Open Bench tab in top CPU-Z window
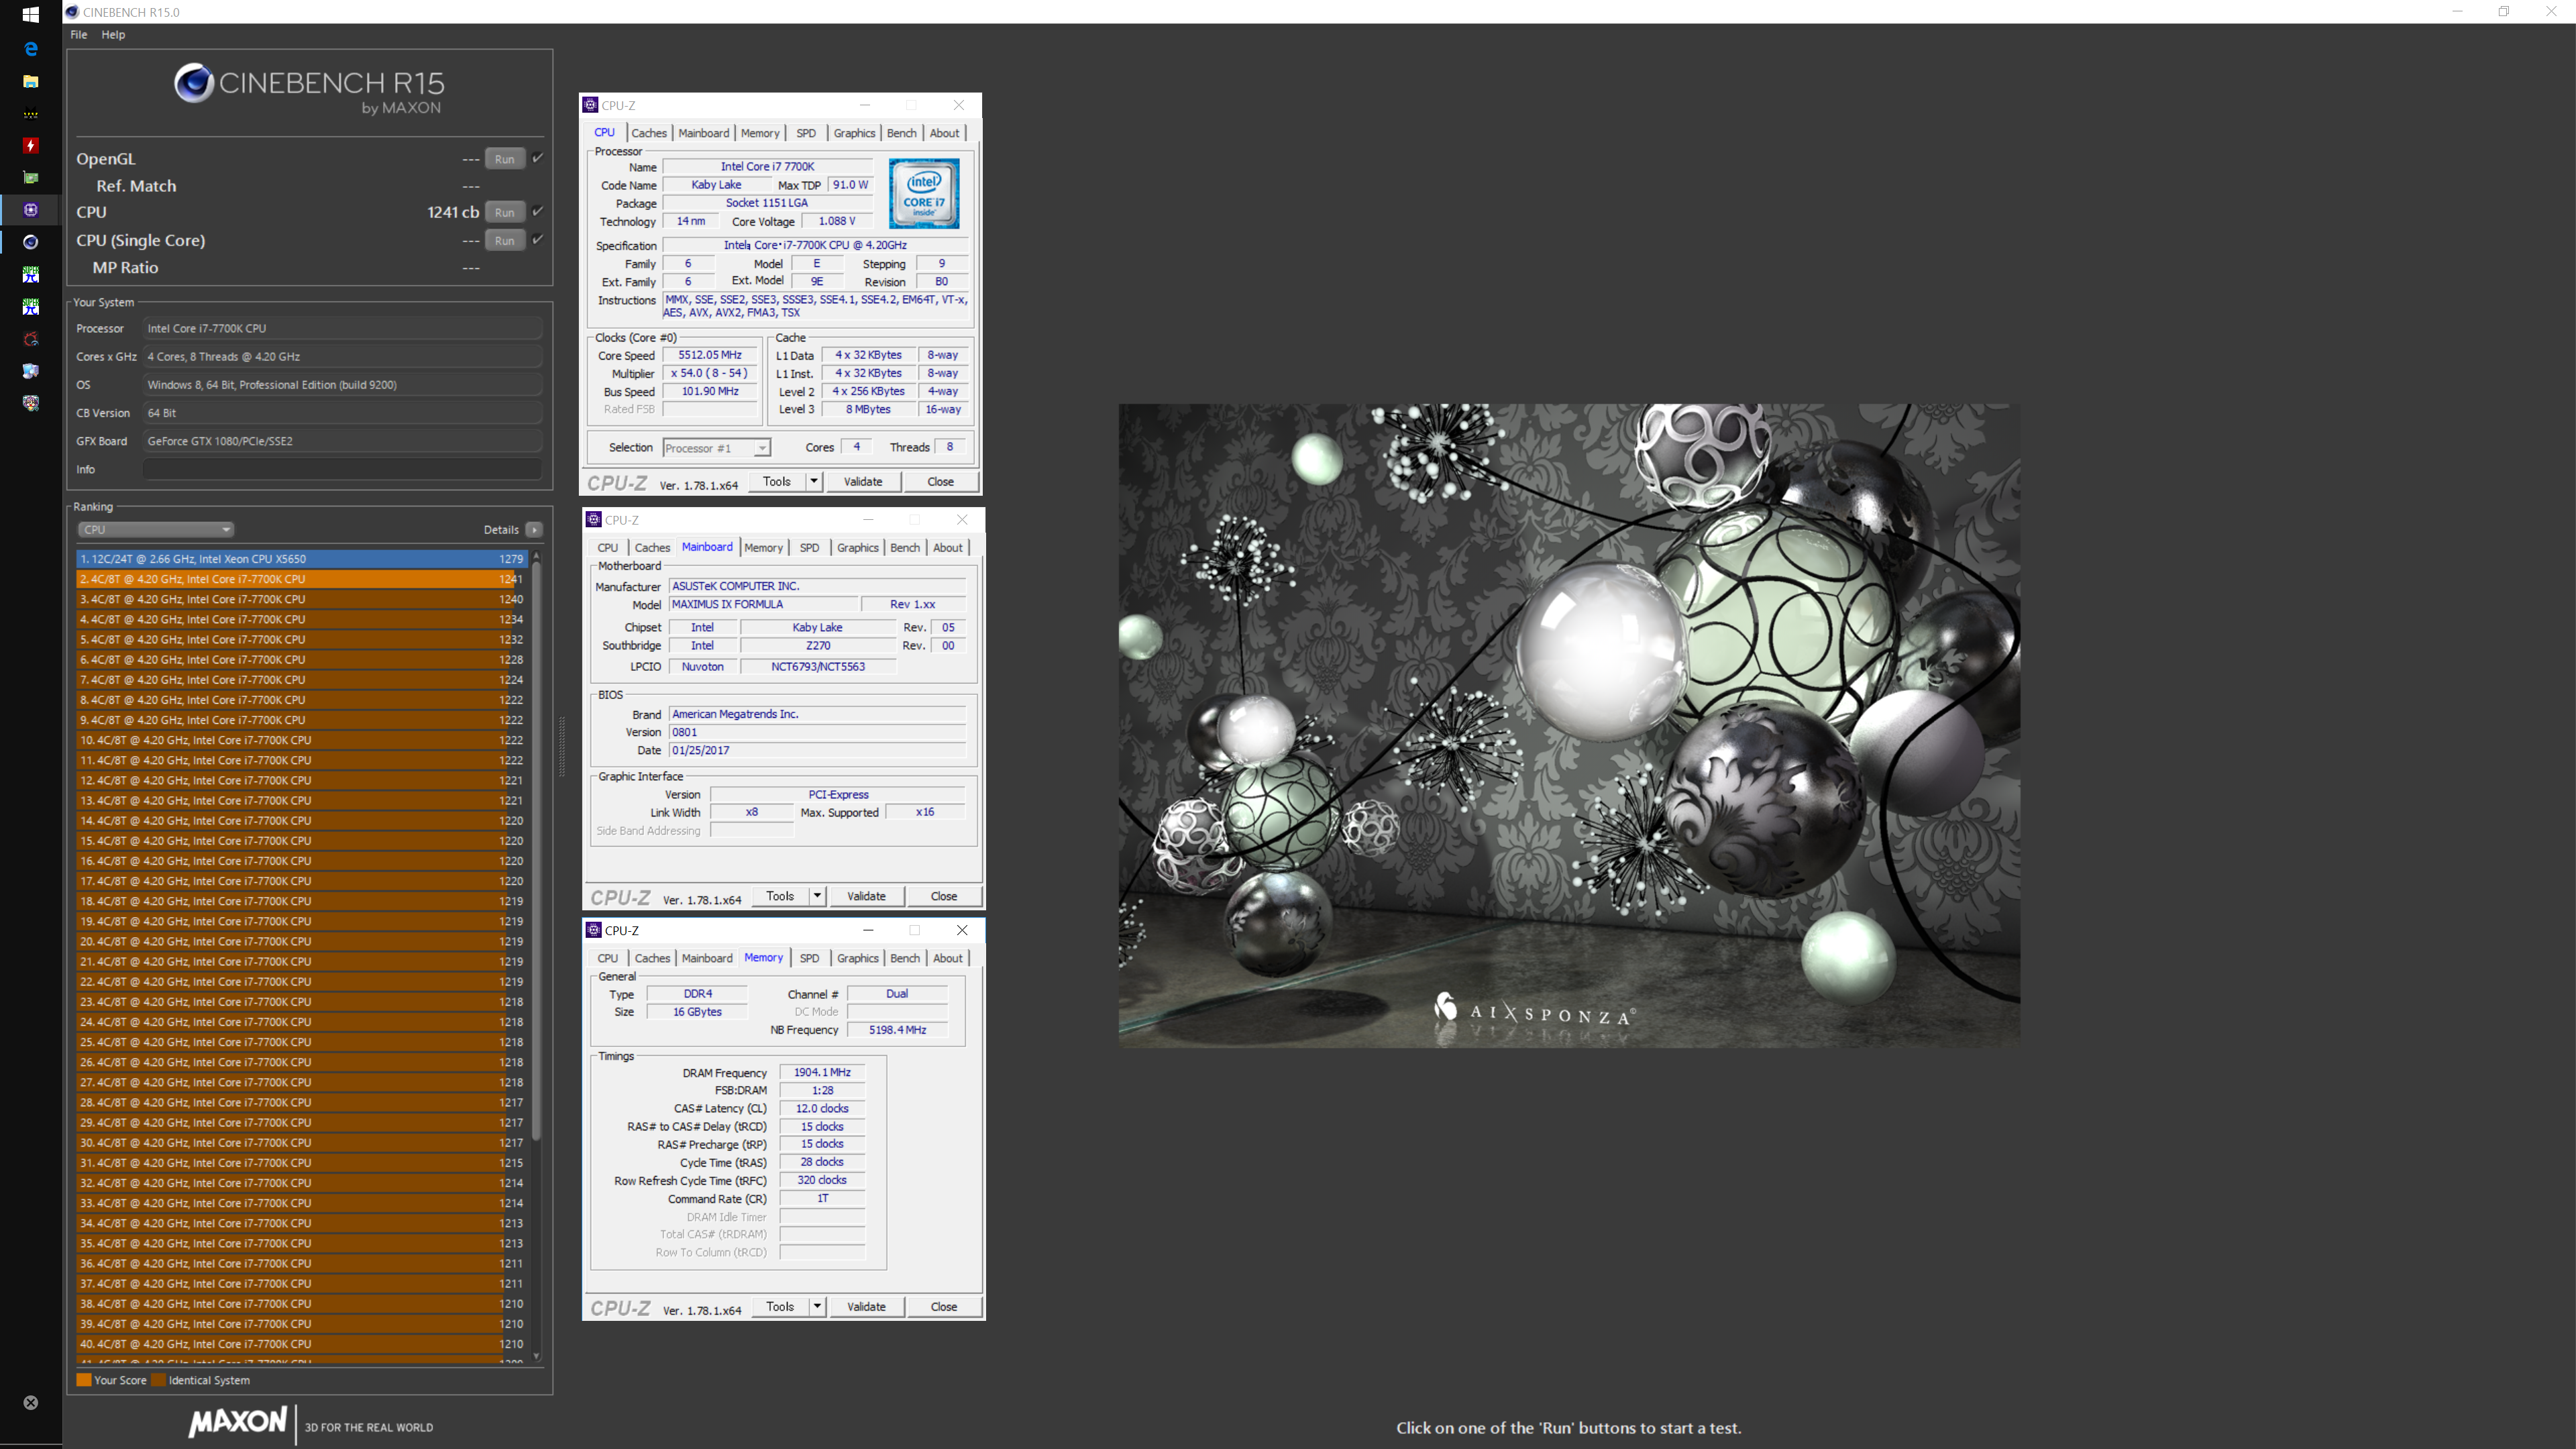Viewport: 2576px width, 1449px height. coord(901,133)
